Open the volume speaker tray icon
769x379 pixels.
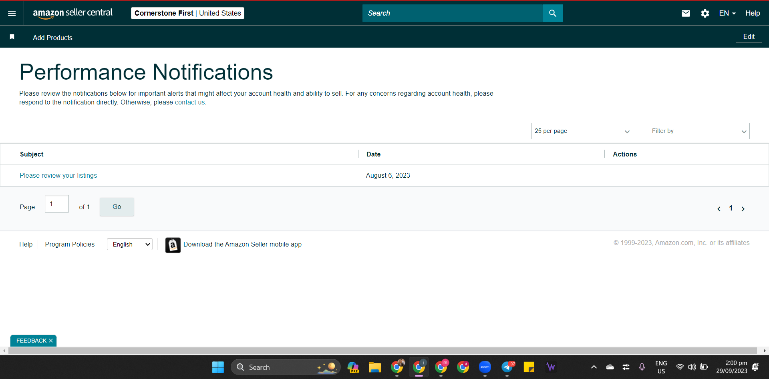692,367
